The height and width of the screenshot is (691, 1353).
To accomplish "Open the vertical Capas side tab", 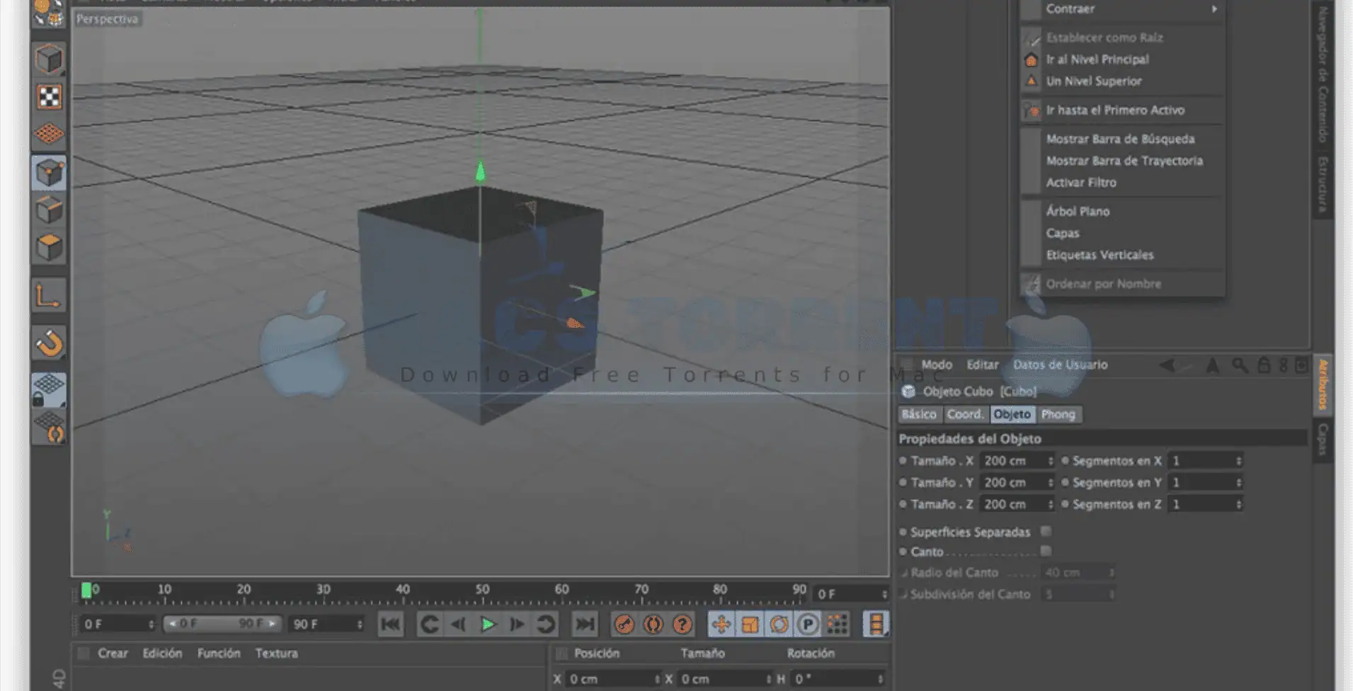I will point(1322,440).
